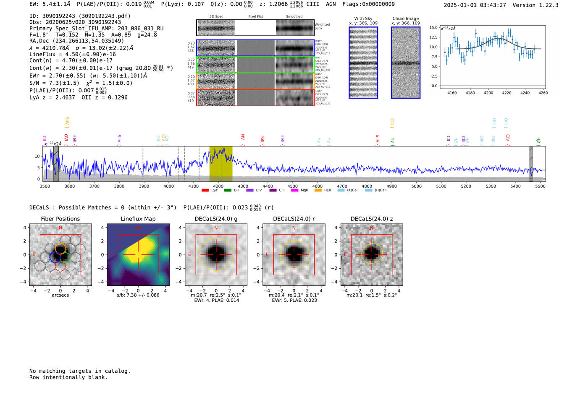Click the Row intentionally blank text
The height and width of the screenshot is (400, 588).
(68, 377)
